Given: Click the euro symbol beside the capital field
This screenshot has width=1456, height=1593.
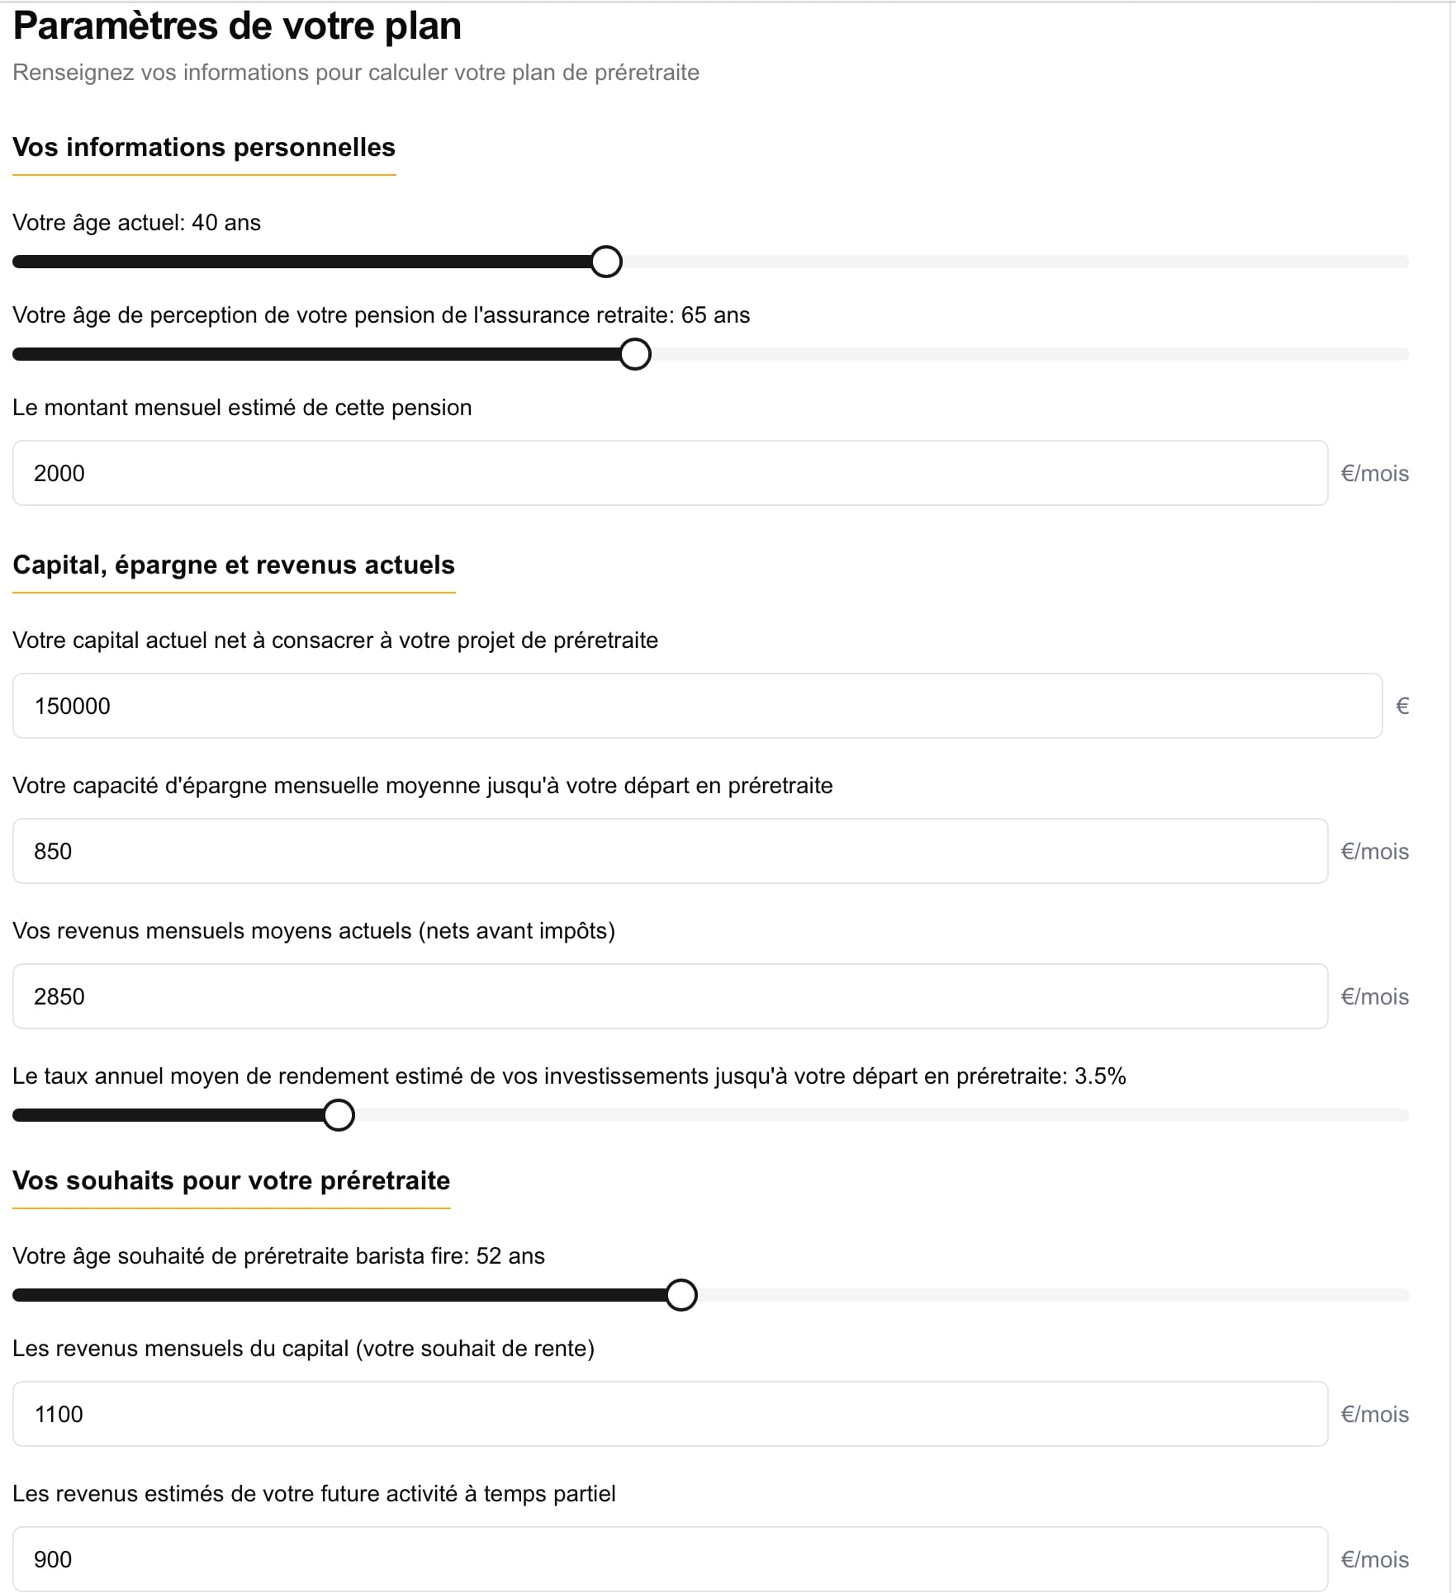Looking at the screenshot, I should (1402, 706).
